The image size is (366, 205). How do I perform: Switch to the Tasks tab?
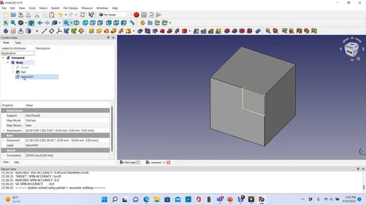tap(18, 43)
